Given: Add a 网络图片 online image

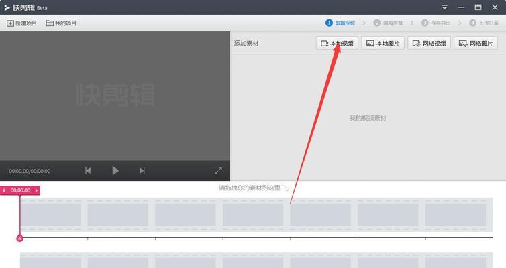Looking at the screenshot, I should 476,43.
